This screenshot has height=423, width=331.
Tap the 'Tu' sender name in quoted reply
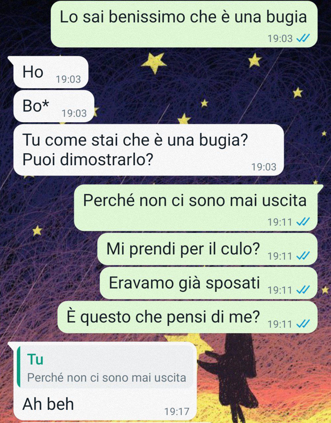tap(35, 359)
